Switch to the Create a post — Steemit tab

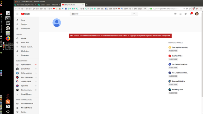point(49,5)
